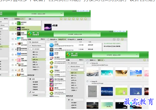Screen dimensions: 156x110
Task: Untick the checkbox on highlighted purple-fish contact row
Action: coord(13,29)
